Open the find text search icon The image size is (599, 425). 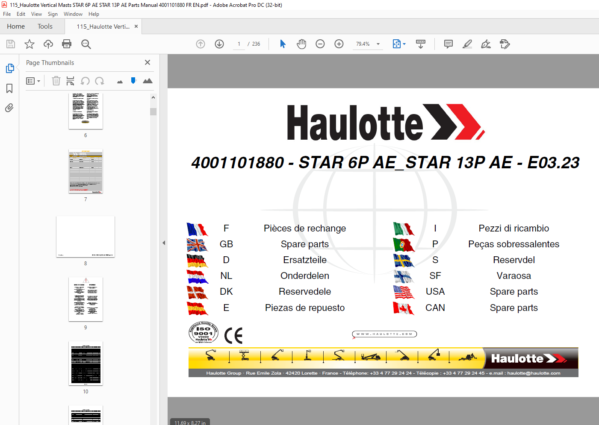pos(86,44)
